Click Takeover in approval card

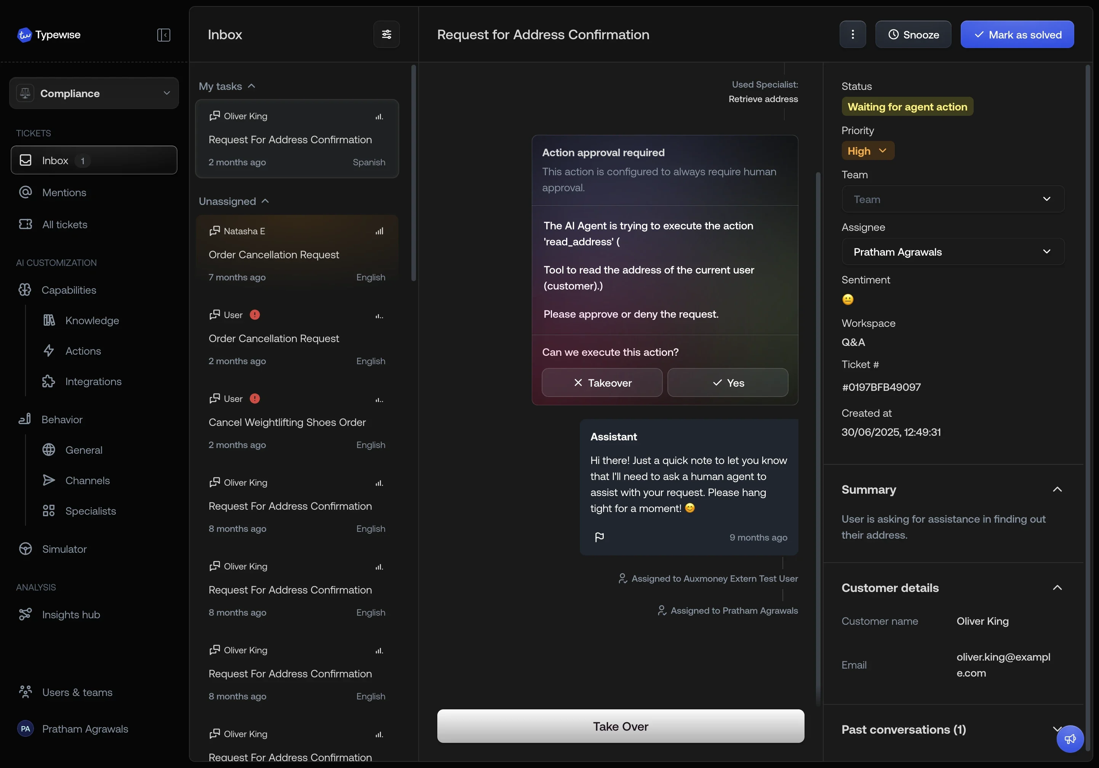pos(601,382)
